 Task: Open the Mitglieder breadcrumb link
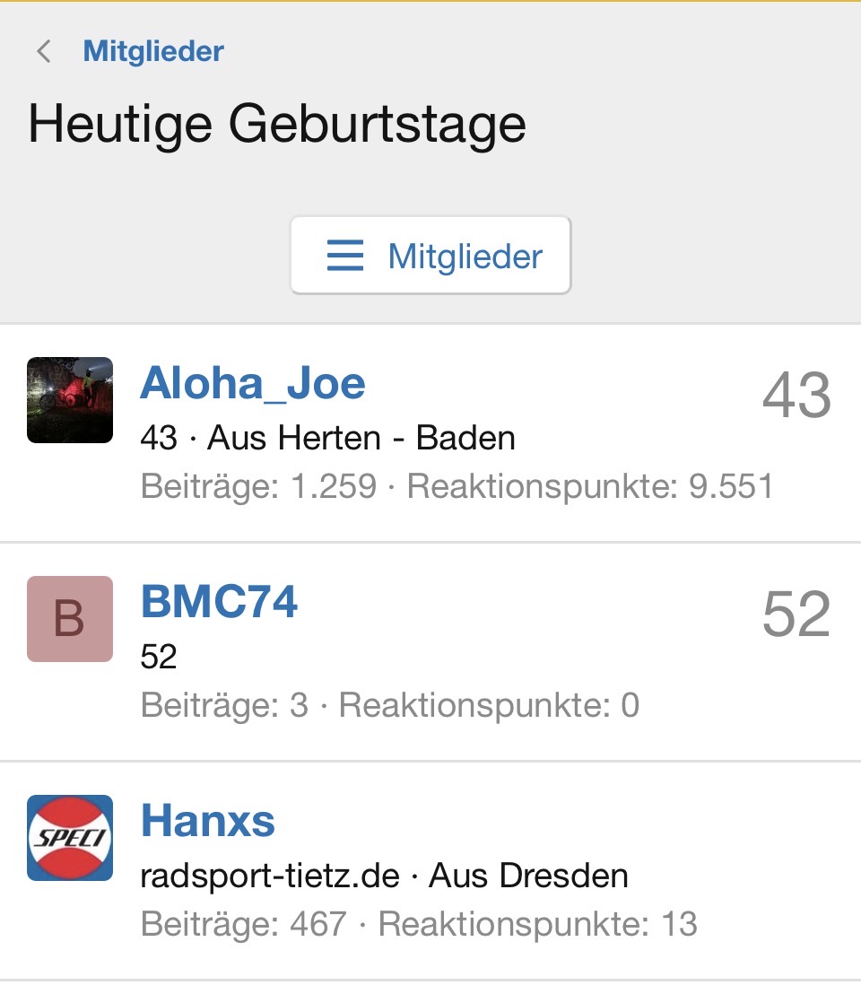pos(153,51)
